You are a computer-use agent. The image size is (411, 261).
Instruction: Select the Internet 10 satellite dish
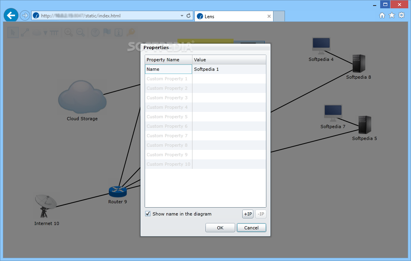coord(45,206)
